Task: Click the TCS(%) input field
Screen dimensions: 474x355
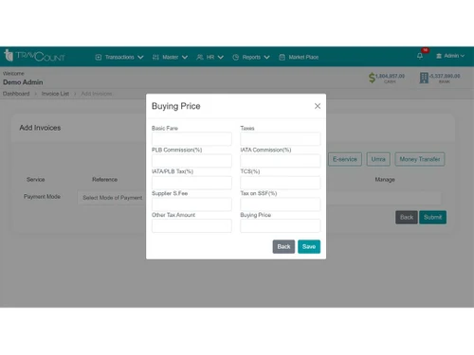Action: (x=281, y=183)
